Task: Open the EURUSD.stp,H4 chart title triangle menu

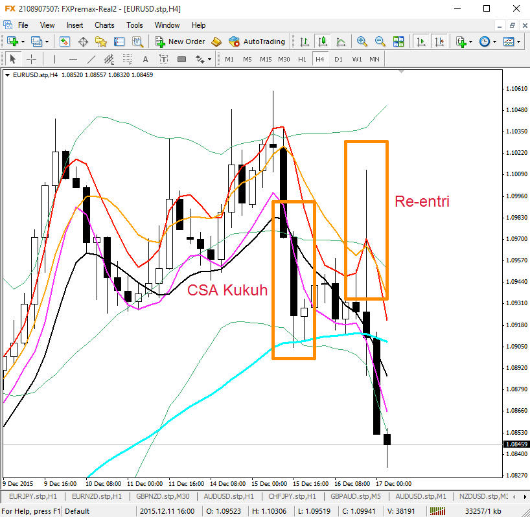Action: pos(7,75)
